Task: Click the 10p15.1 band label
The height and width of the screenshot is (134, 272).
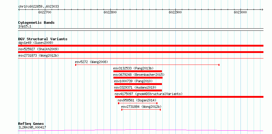Action: (25, 26)
